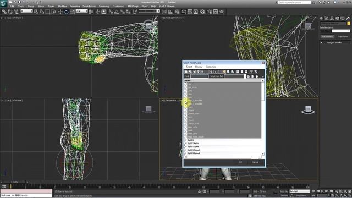This screenshot has height=198, width=352.
Task: Activate the Select and Scale tool
Action: tap(72, 12)
